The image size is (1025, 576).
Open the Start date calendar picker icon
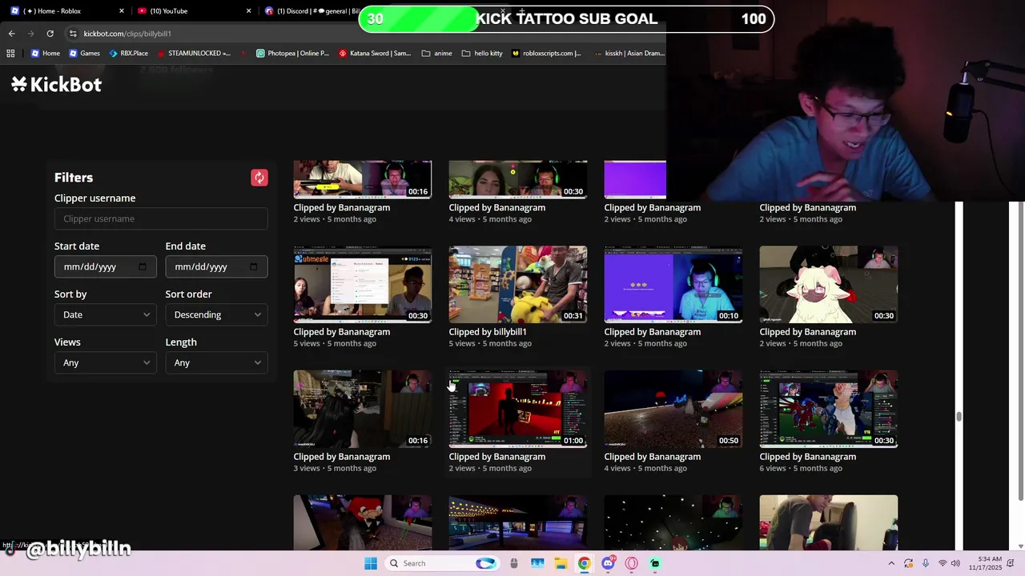pos(143,266)
